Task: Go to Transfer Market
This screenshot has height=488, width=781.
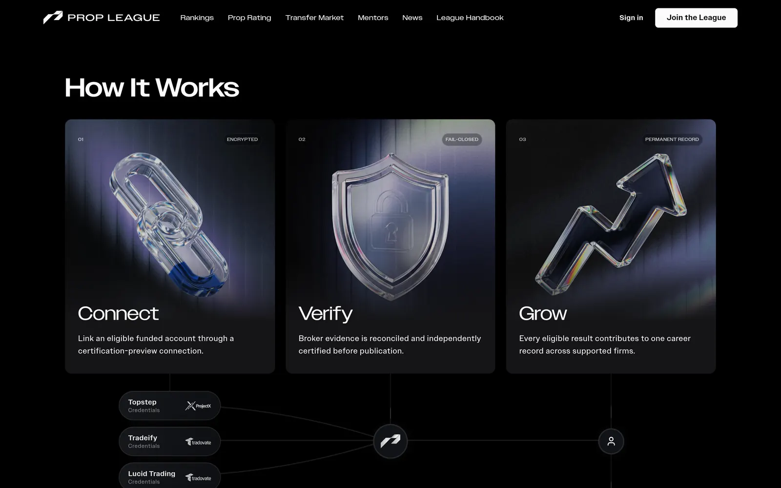Action: click(x=314, y=18)
